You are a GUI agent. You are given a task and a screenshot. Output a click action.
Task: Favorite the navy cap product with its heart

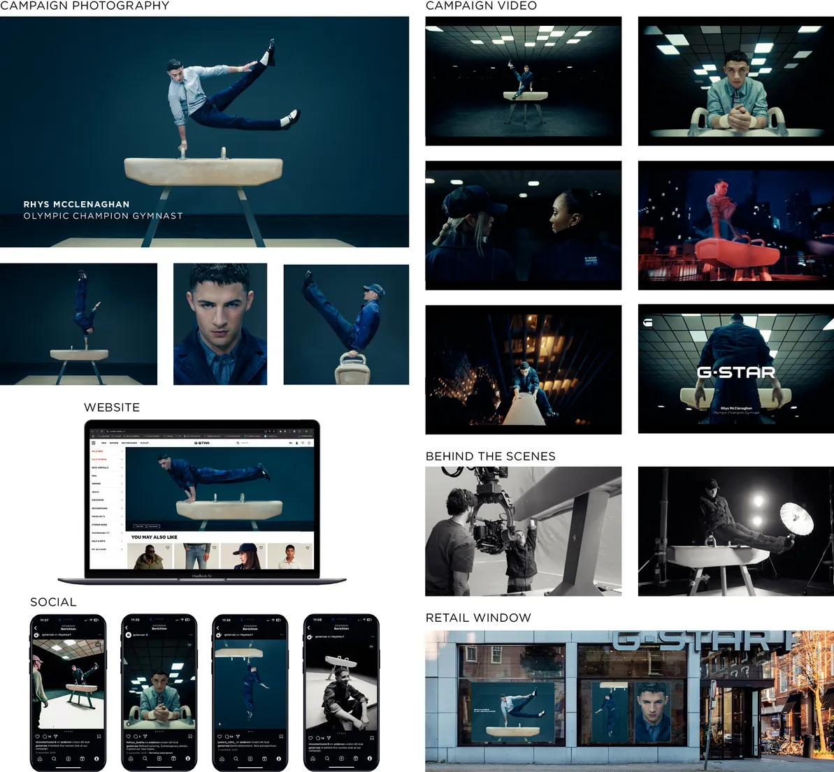pos(261,548)
